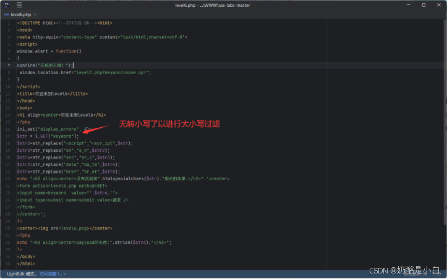
Task: Click the str_replace "src","sr_c" line
Action: [66, 158]
